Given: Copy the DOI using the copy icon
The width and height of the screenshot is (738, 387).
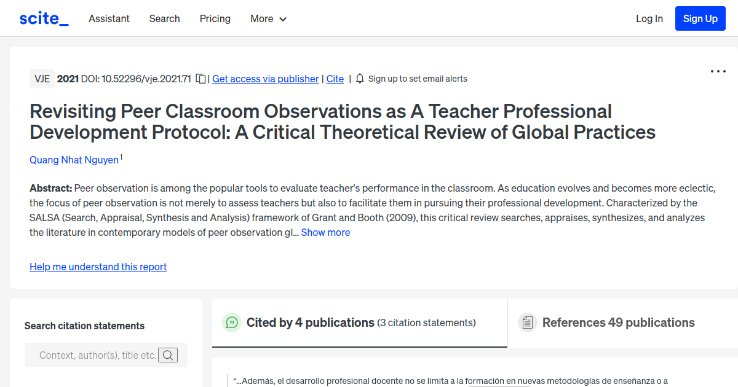Looking at the screenshot, I should pyautogui.click(x=200, y=79).
